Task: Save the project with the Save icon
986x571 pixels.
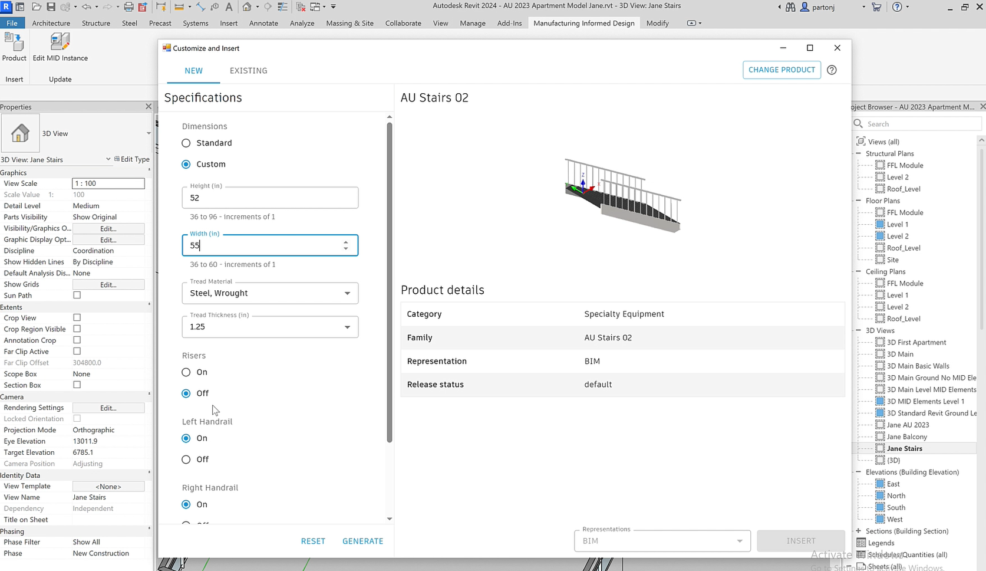Action: coord(51,7)
